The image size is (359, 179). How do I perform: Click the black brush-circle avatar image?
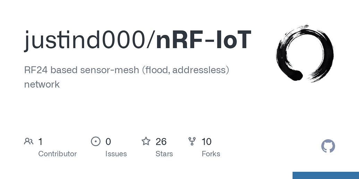[x=305, y=53]
